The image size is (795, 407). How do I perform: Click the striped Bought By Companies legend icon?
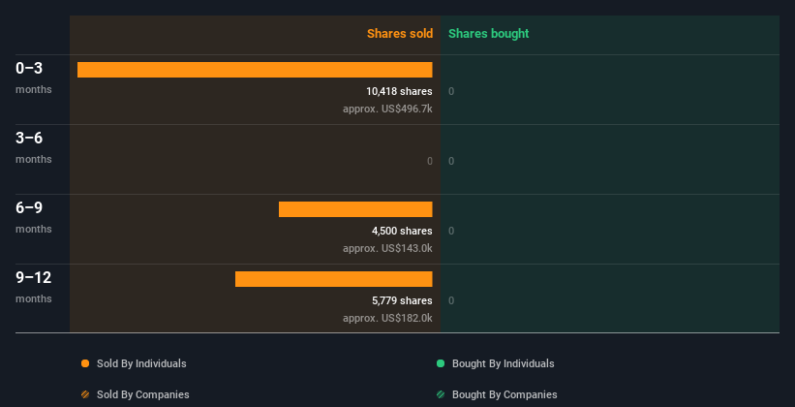[x=441, y=395]
